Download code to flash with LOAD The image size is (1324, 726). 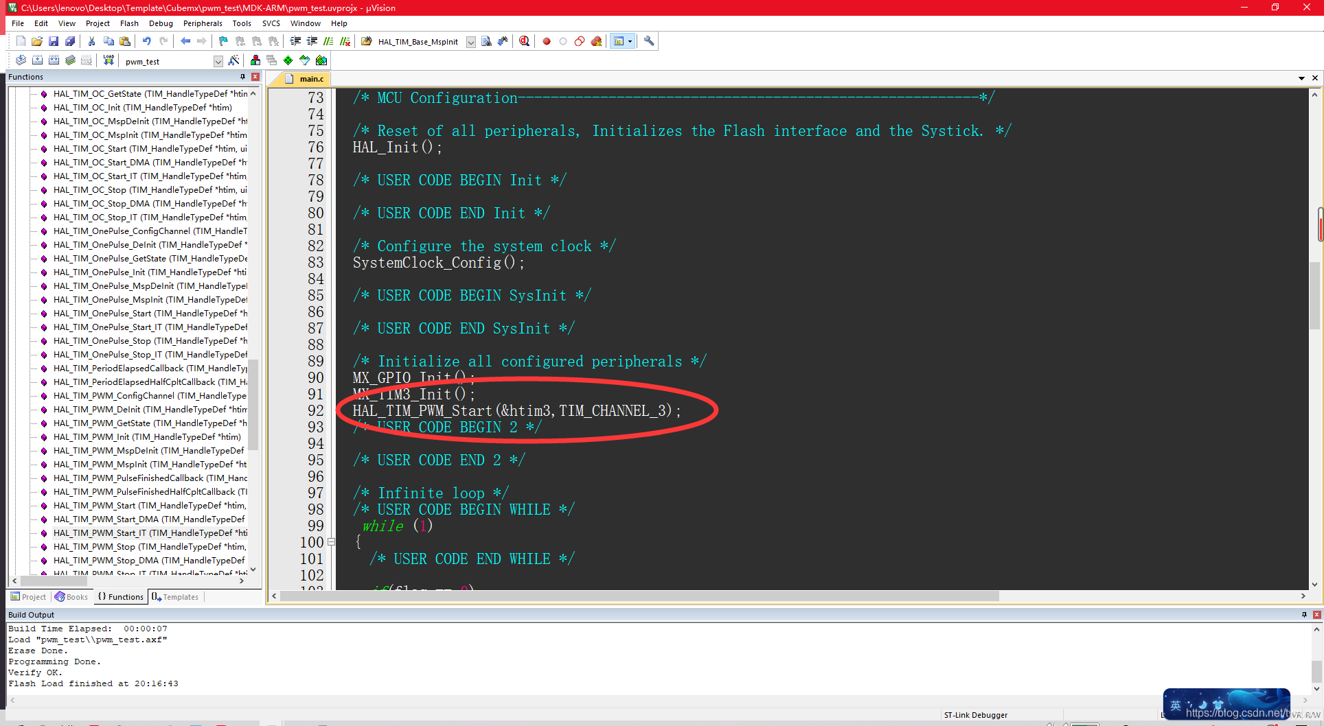[109, 60]
